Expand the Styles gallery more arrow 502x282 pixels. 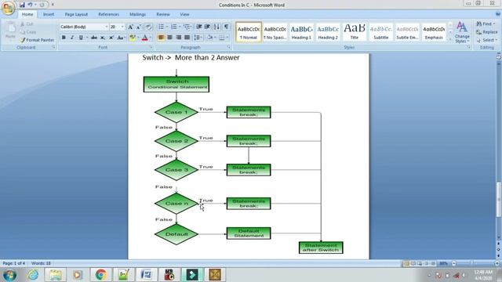point(450,39)
